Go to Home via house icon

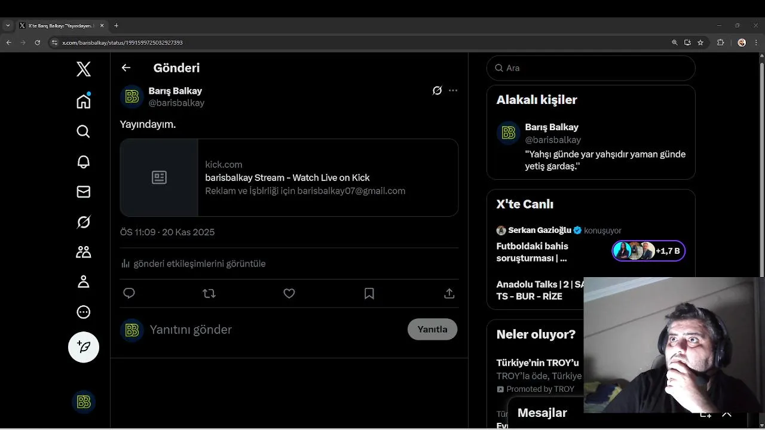pyautogui.click(x=84, y=101)
